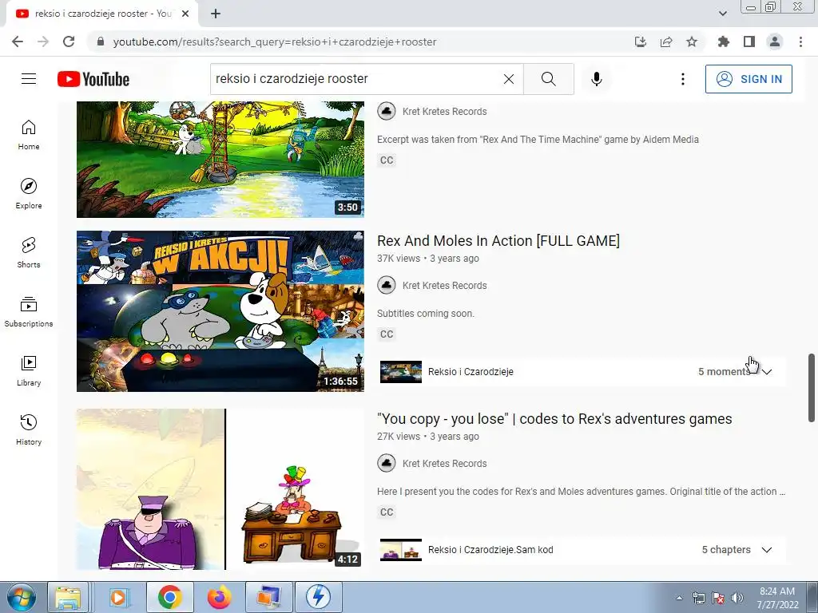Screen dimensions: 818x613
Task: Expand the 5 chapters chevron
Action: tap(766, 550)
